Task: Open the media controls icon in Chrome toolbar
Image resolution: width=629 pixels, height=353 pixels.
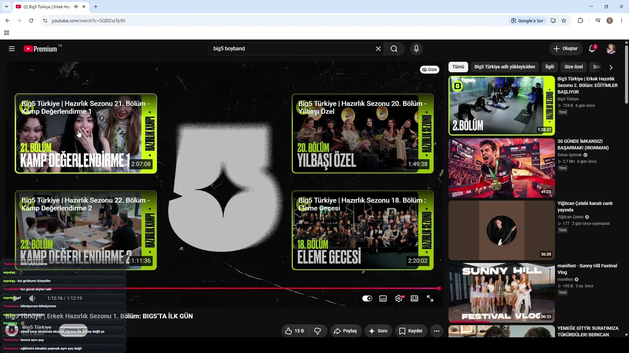Action: tap(598, 21)
